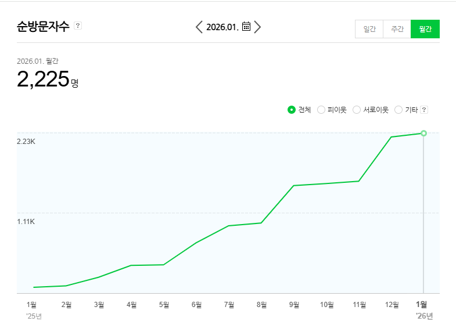Click the 2,225명 monthly visitor total

(47, 80)
